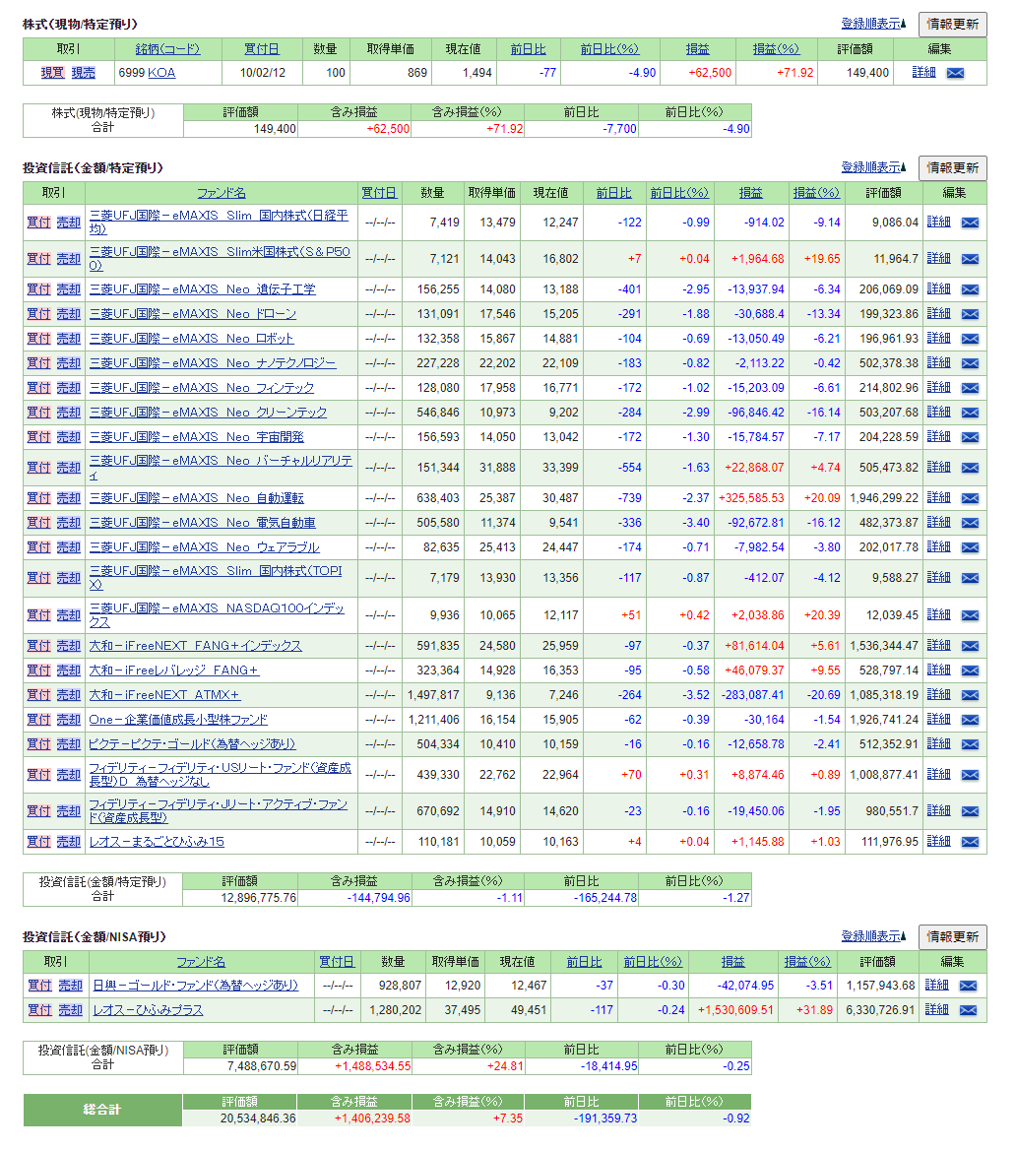Sort stocks by 前日比(%) column header
Image resolution: width=1016 pixels, height=1150 pixels.
(x=609, y=49)
